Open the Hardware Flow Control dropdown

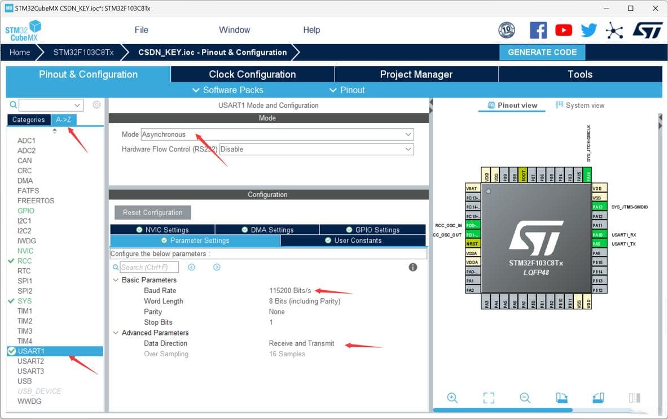coord(317,149)
